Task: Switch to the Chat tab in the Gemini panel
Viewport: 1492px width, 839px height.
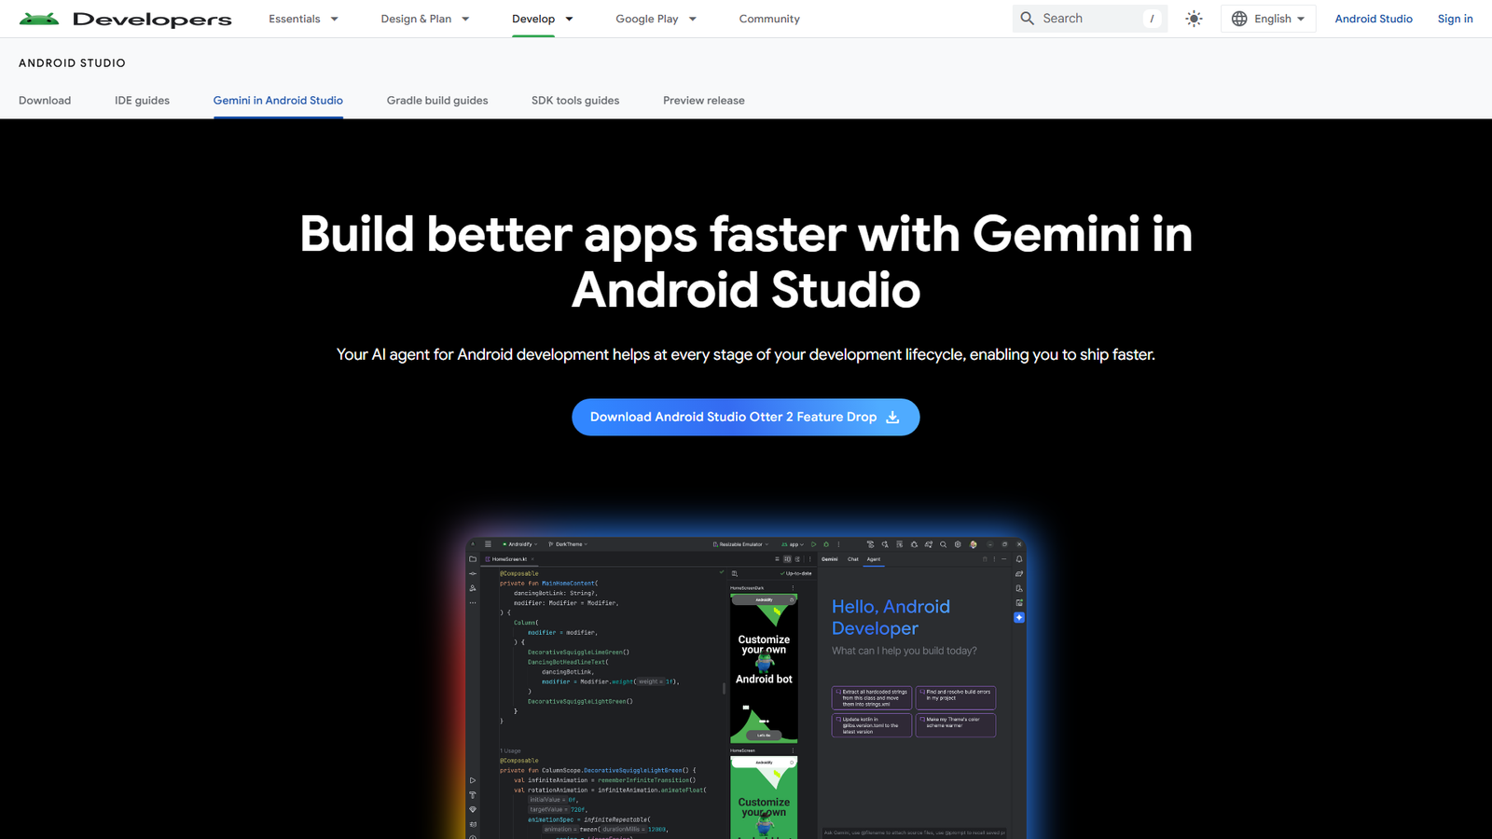Action: [853, 559]
